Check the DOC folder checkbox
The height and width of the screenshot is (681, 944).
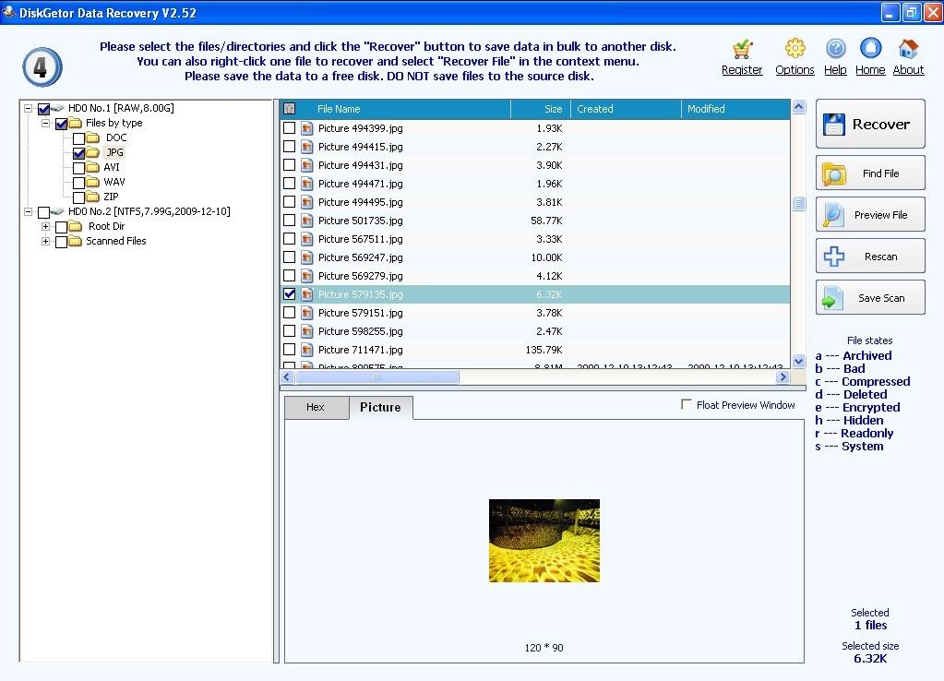78,138
